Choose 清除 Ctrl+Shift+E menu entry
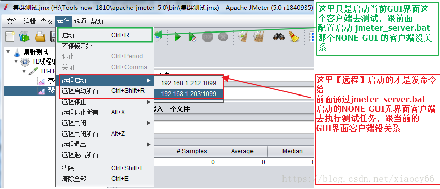The height and width of the screenshot is (189, 440). [105, 168]
